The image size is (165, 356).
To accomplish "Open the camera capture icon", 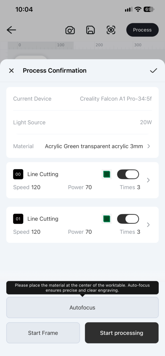I will click(x=70, y=30).
